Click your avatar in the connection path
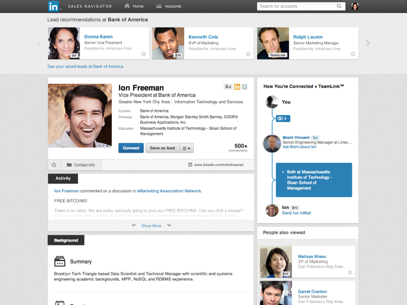The image size is (407, 305). [272, 102]
